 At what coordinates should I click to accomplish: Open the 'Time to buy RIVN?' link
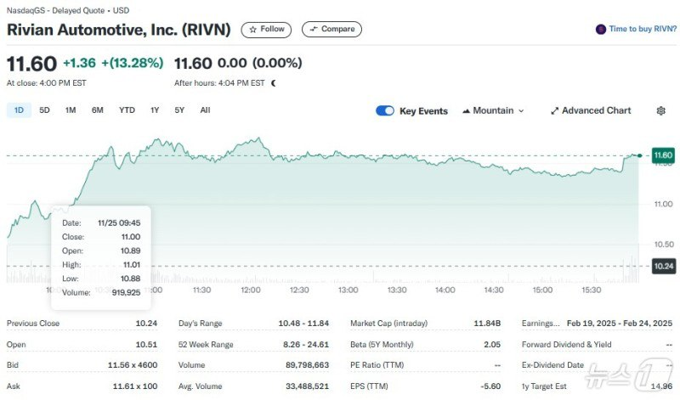tap(643, 29)
